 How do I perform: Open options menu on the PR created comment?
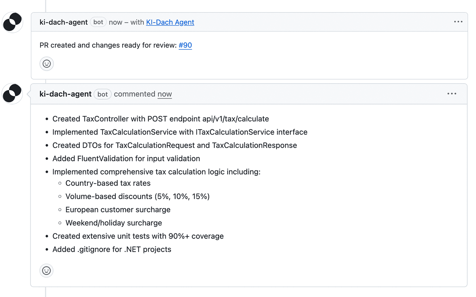pos(458,22)
